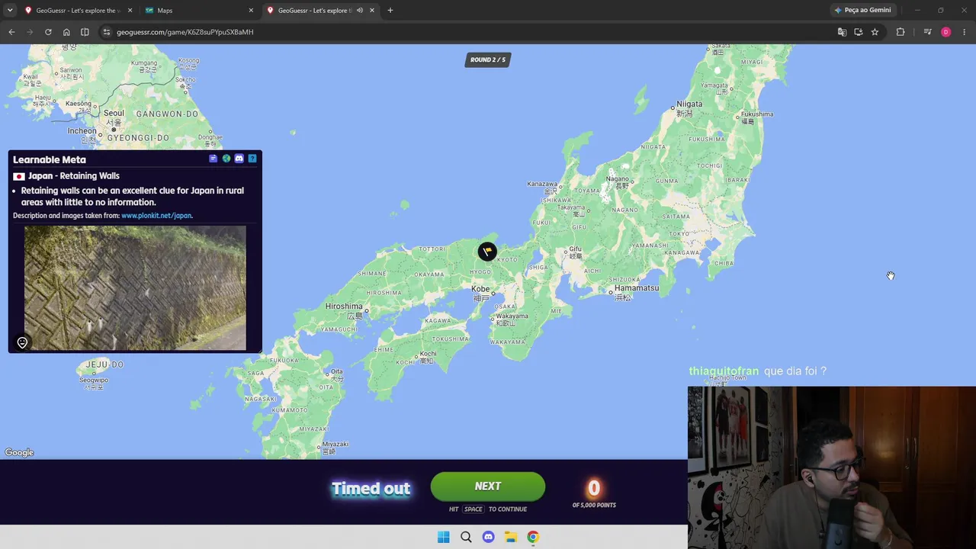Switch to the Maps tab
This screenshot has height=549, width=976.
[x=198, y=11]
